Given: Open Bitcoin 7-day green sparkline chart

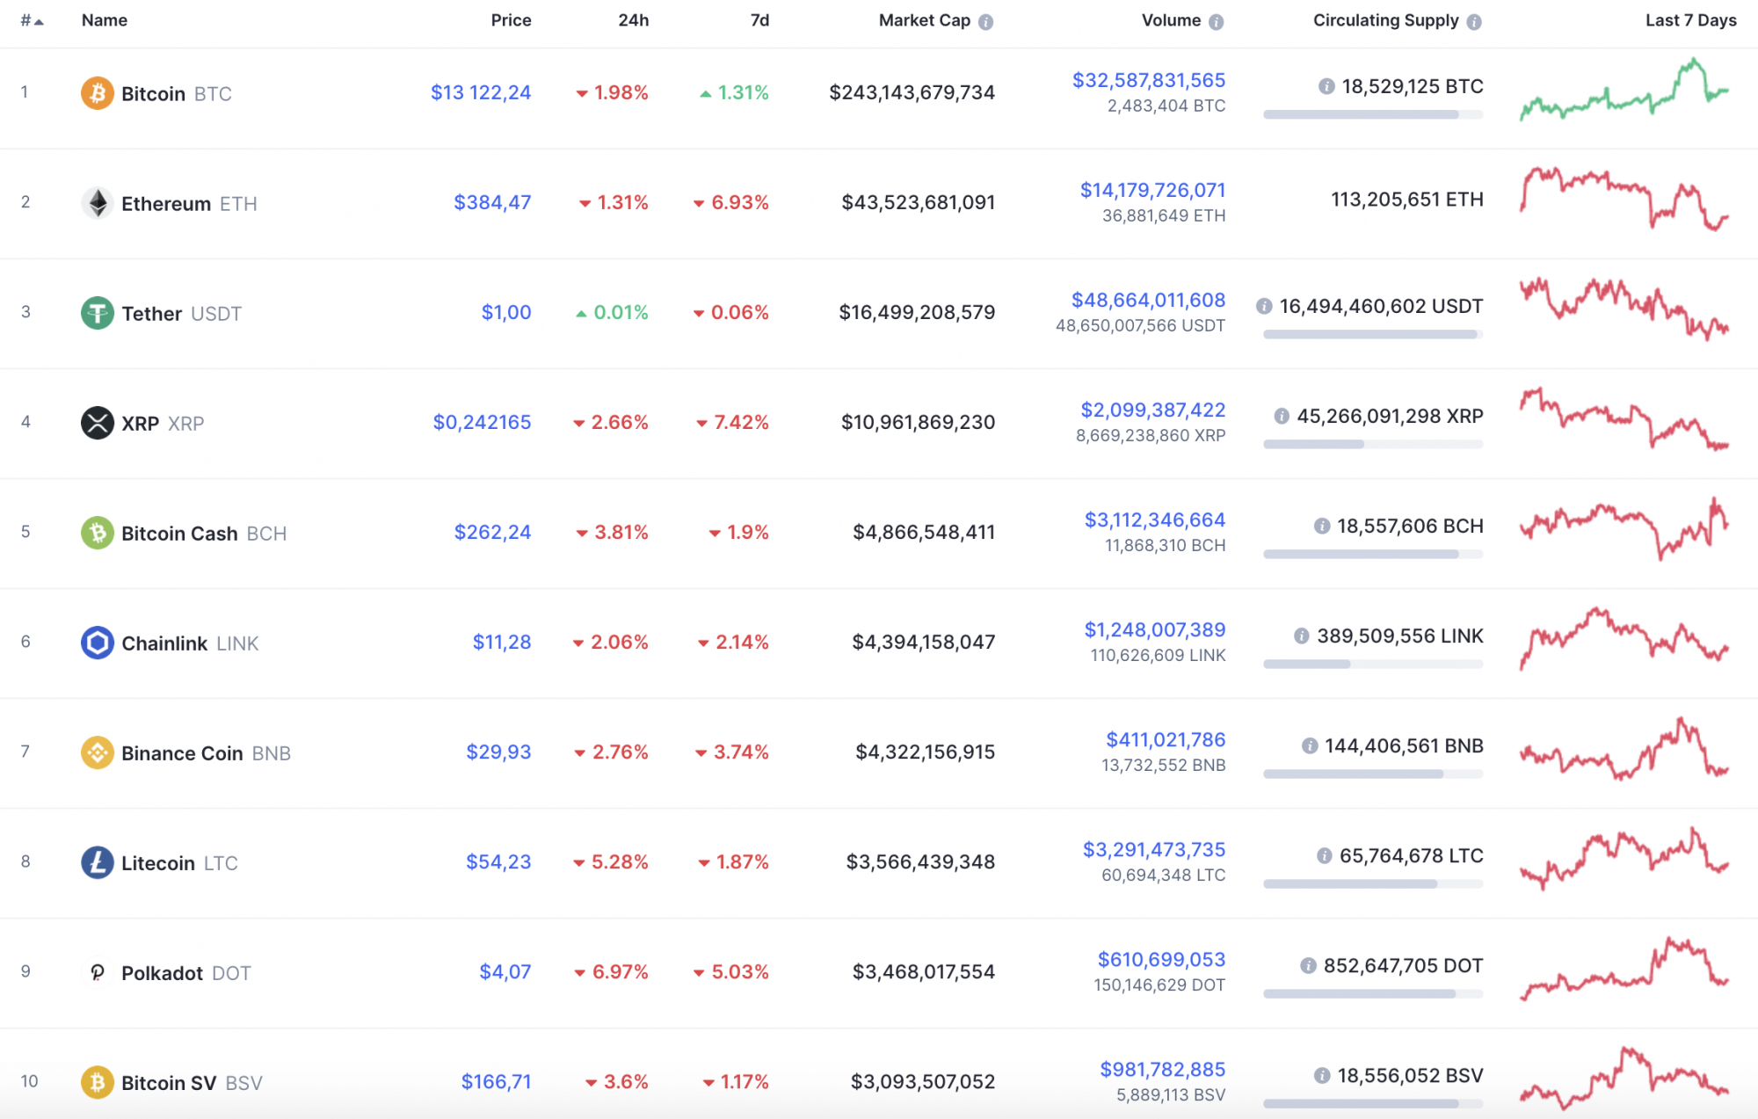Looking at the screenshot, I should [1624, 90].
